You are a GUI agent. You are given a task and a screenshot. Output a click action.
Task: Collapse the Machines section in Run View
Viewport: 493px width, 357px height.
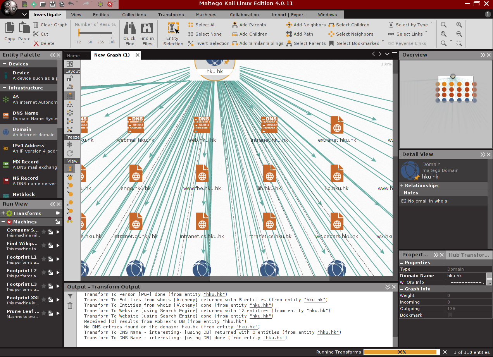point(3,222)
